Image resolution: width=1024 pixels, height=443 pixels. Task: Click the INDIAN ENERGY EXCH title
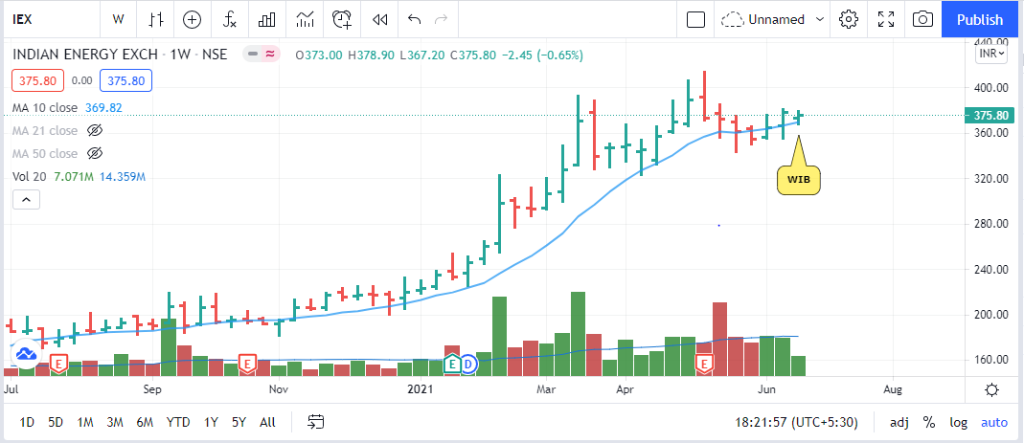pos(85,55)
